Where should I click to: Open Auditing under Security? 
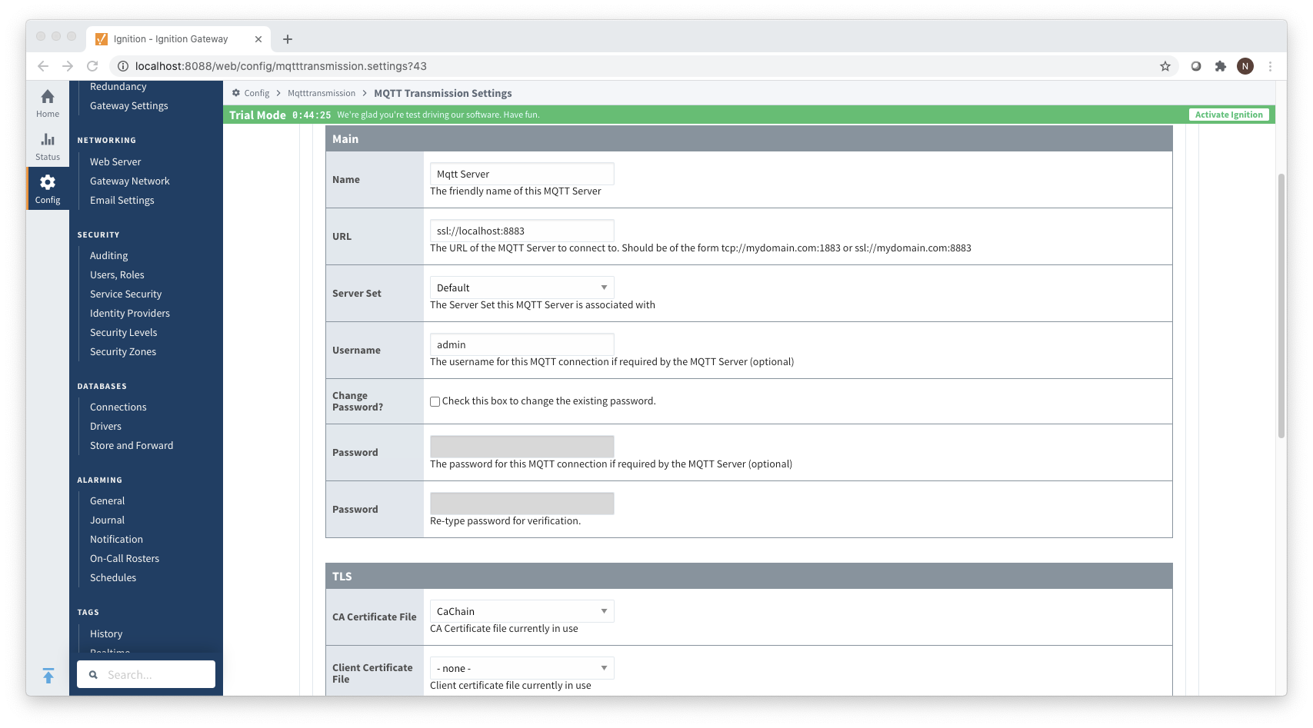pyautogui.click(x=108, y=256)
